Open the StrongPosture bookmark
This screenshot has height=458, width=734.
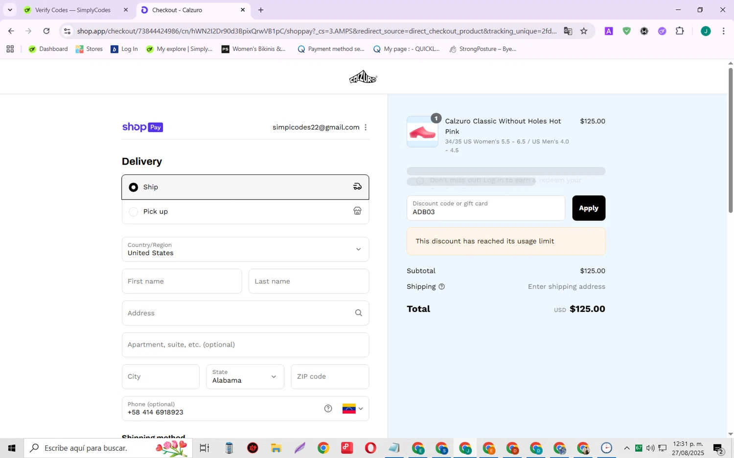[482, 49]
